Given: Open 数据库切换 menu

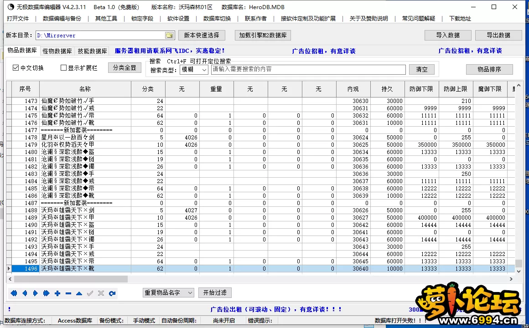Looking at the screenshot, I should pos(217,19).
